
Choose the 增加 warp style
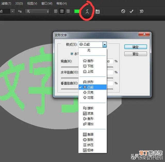point(93,124)
